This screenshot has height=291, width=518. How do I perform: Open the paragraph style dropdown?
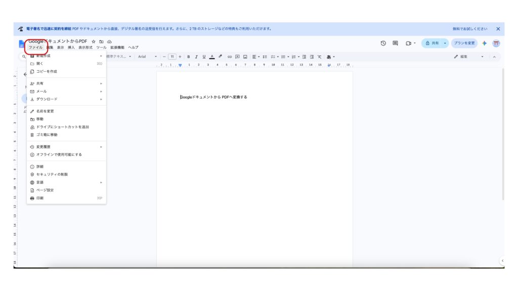(x=119, y=57)
